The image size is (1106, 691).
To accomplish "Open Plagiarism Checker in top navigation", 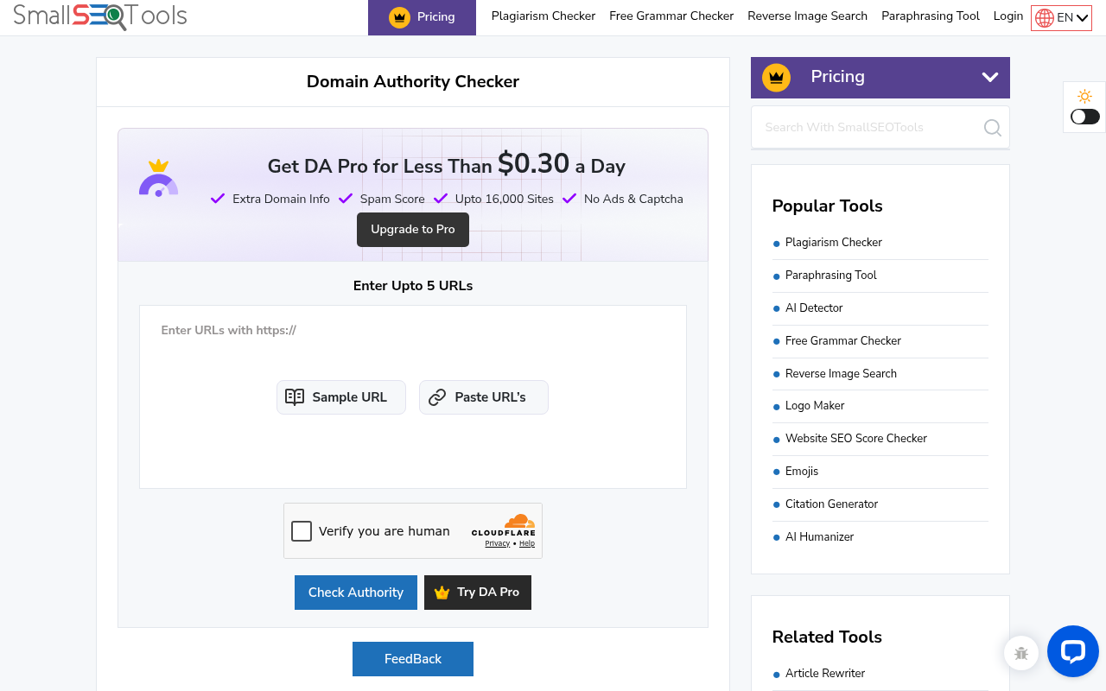I will 543,16.
